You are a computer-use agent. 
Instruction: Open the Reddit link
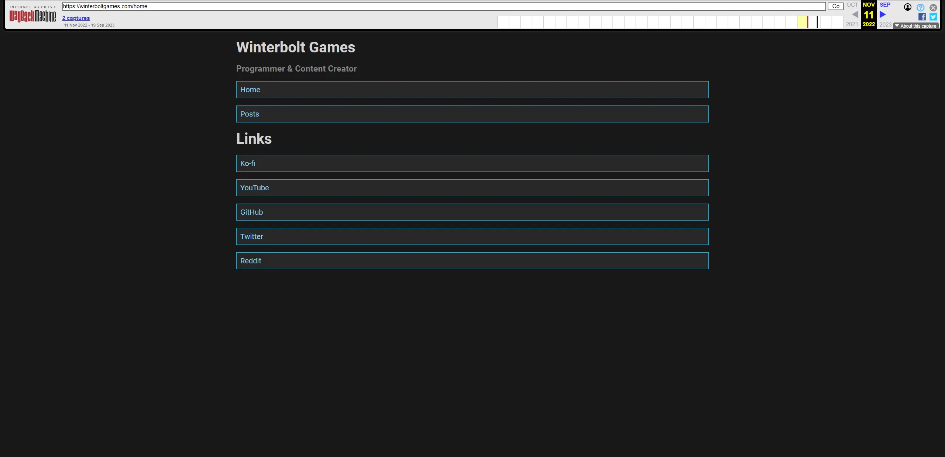(x=251, y=260)
